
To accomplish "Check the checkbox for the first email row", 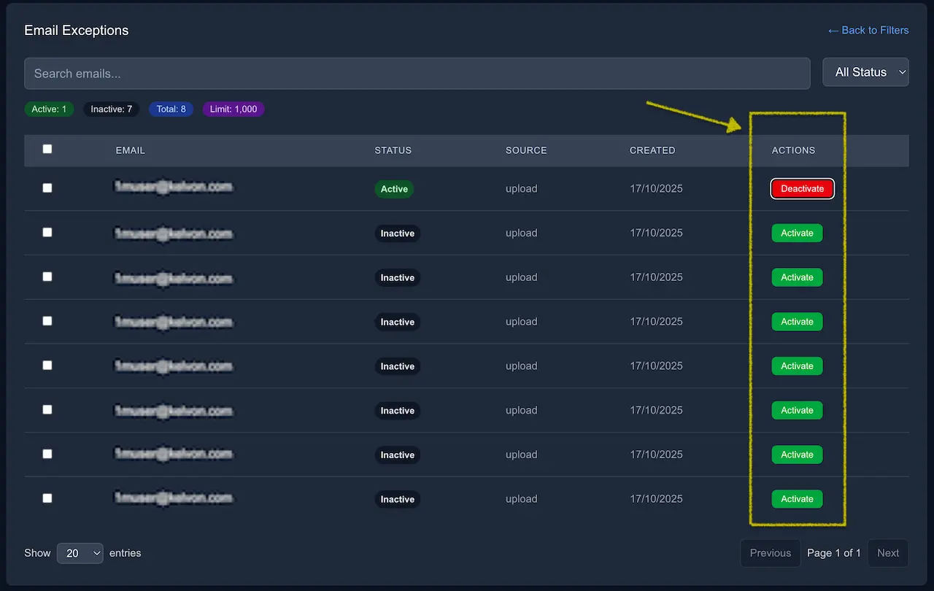I will [47, 188].
